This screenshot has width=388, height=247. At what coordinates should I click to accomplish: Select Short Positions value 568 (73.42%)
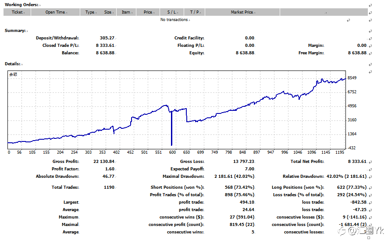point(239,187)
